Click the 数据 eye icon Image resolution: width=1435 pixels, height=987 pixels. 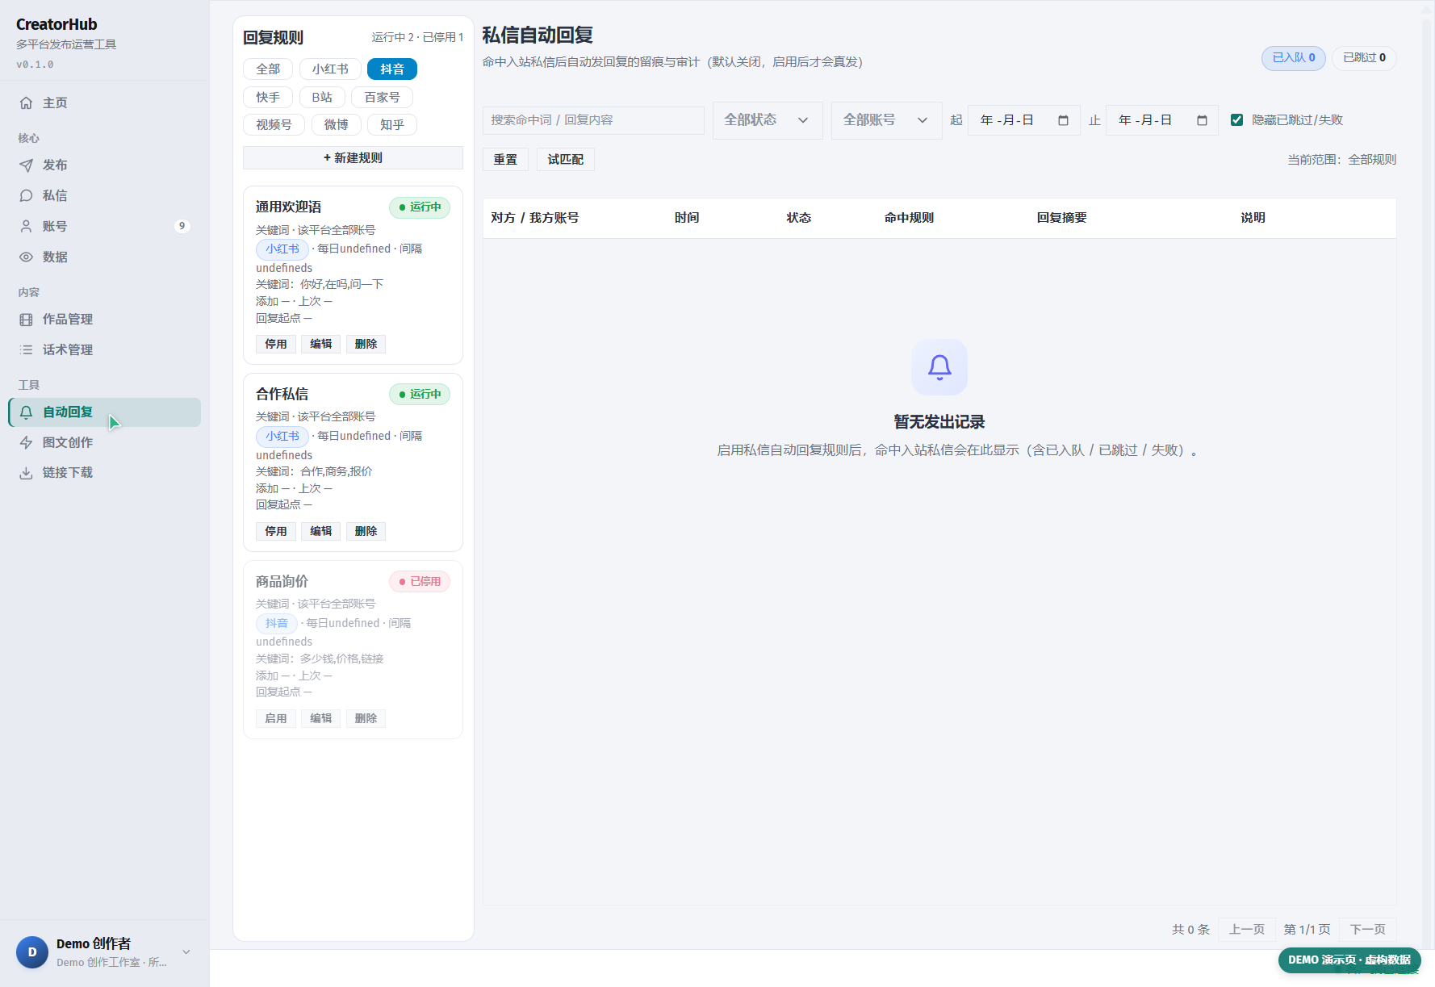(x=26, y=257)
